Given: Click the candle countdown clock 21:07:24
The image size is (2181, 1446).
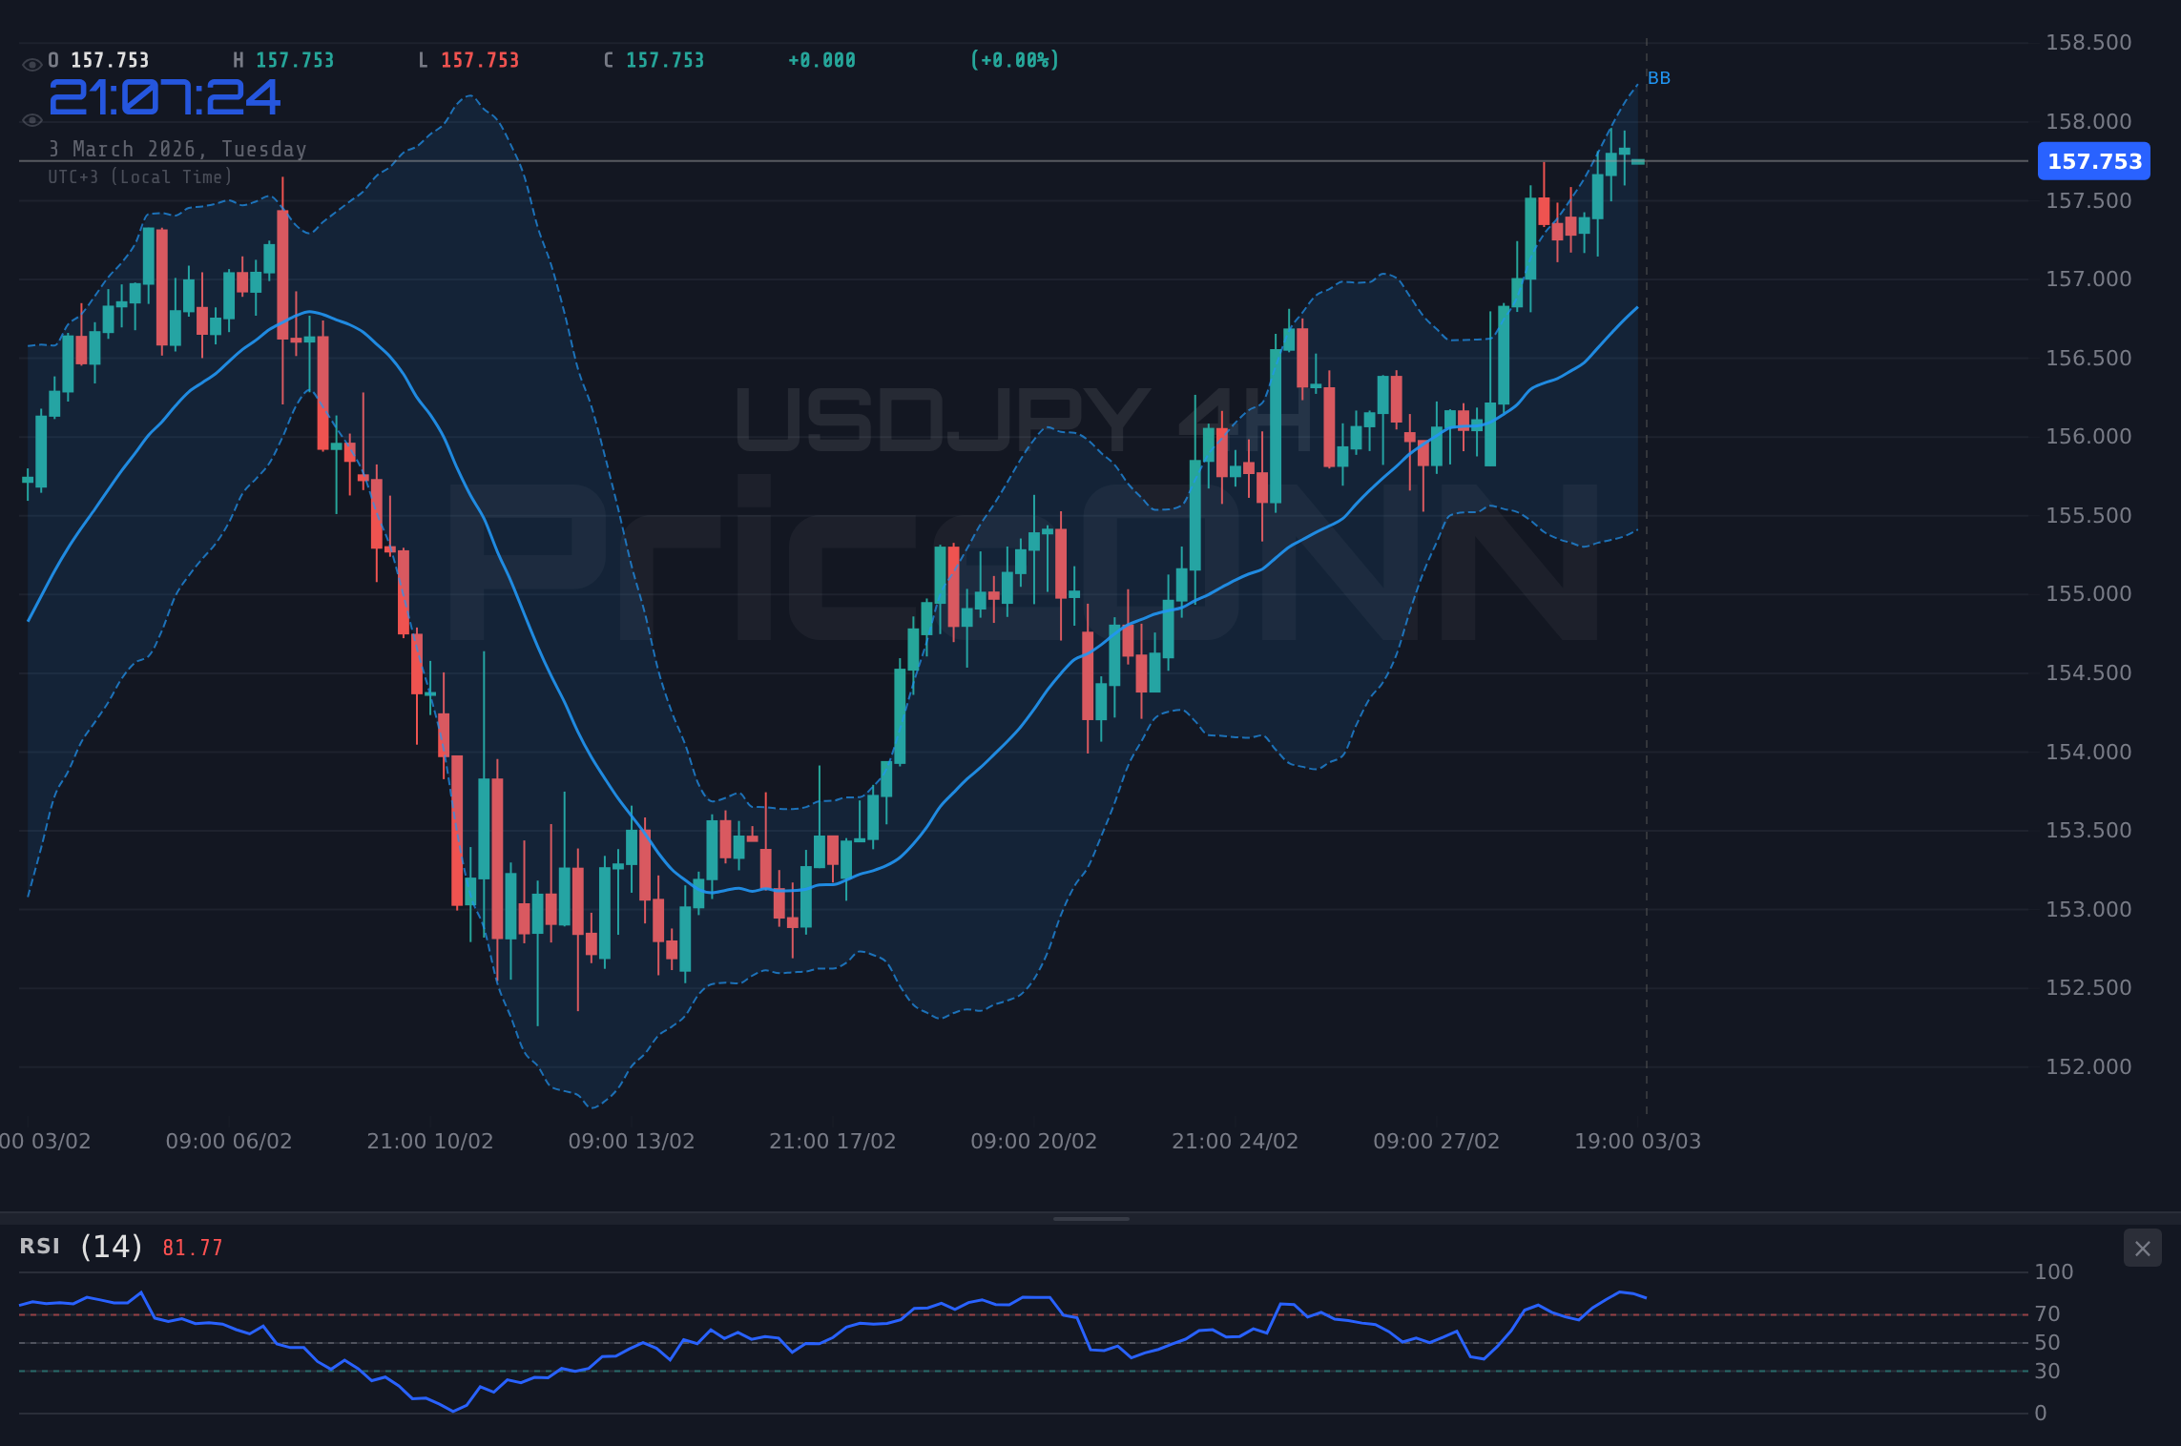Looking at the screenshot, I should pos(163,98).
